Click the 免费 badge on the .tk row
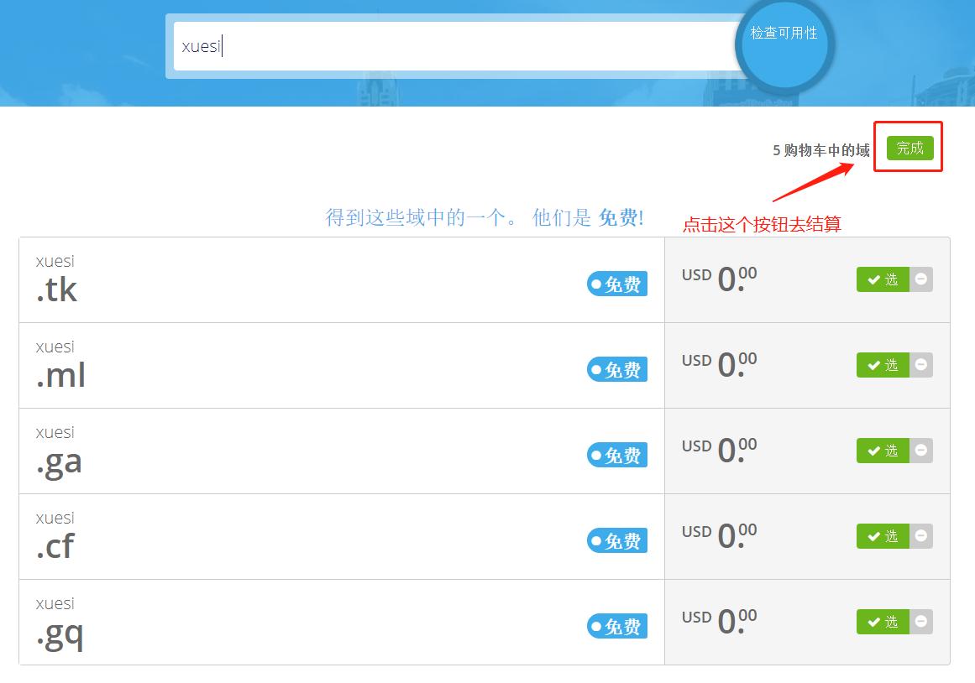Viewport: 975px width, 683px height. pyautogui.click(x=617, y=284)
